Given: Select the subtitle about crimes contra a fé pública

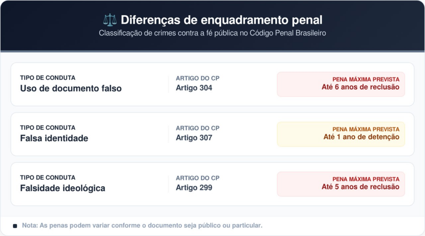Looking at the screenshot, I should click(x=212, y=33).
